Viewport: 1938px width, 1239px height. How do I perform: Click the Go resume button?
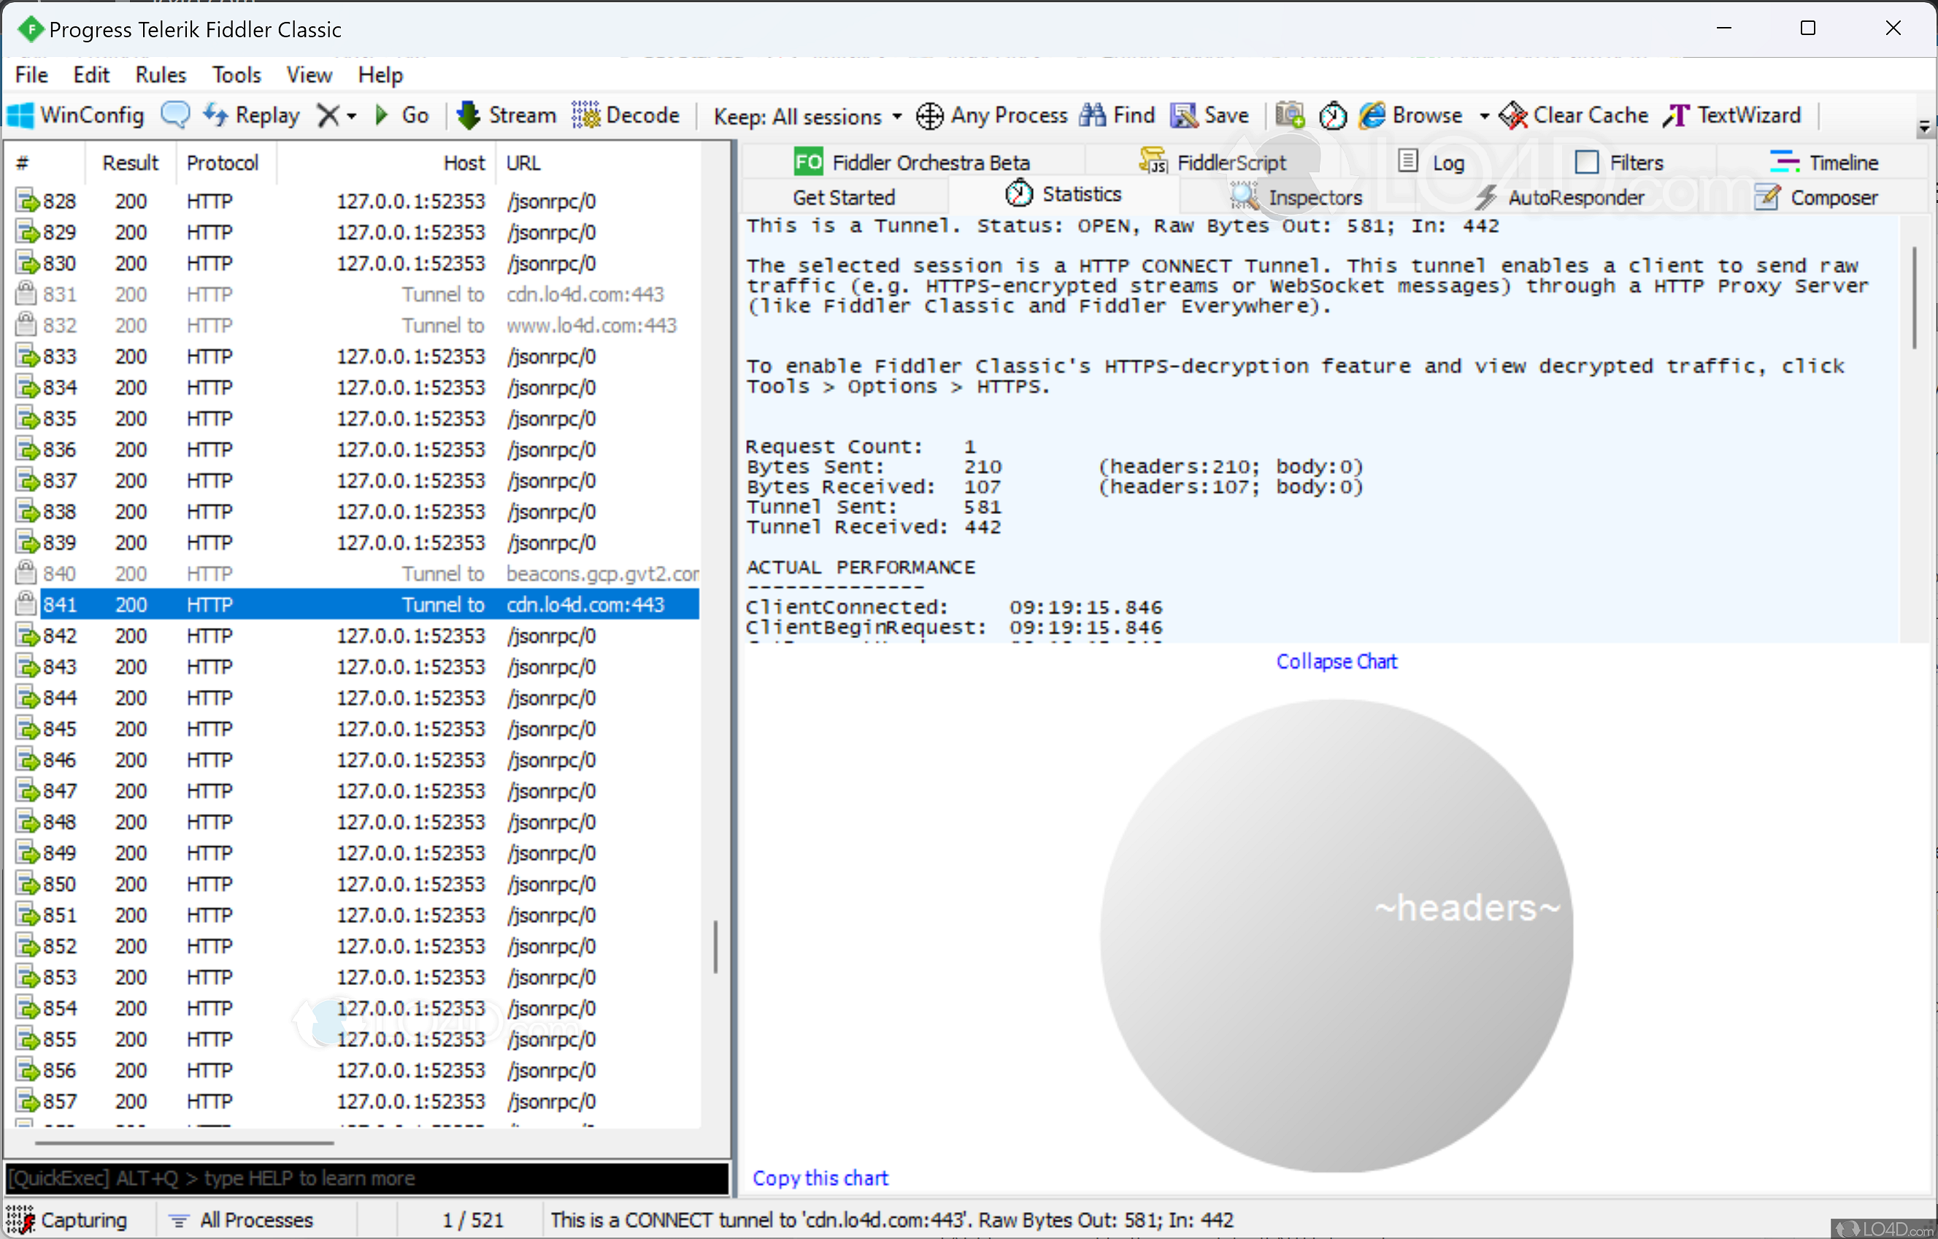click(402, 116)
